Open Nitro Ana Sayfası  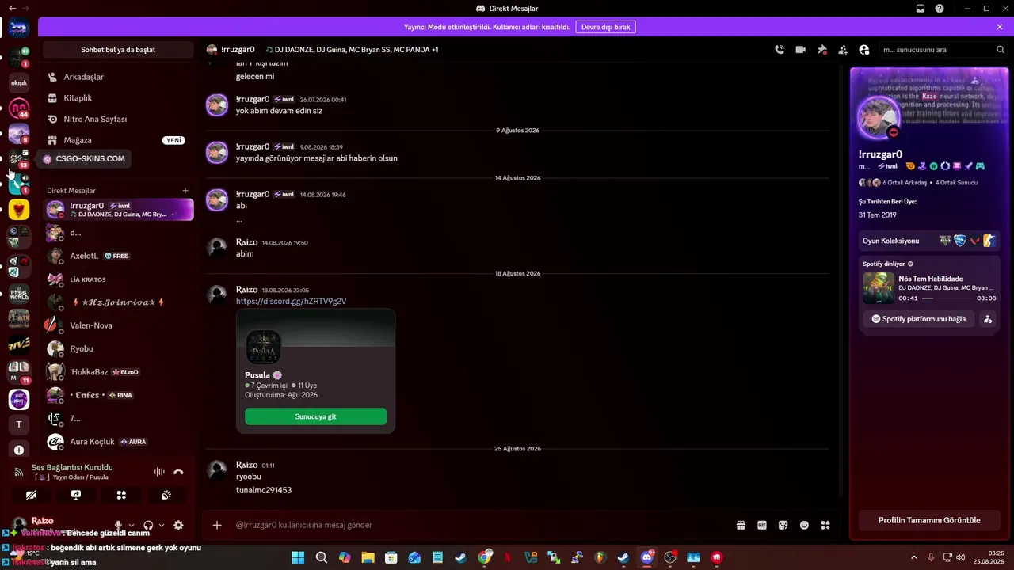click(118, 119)
